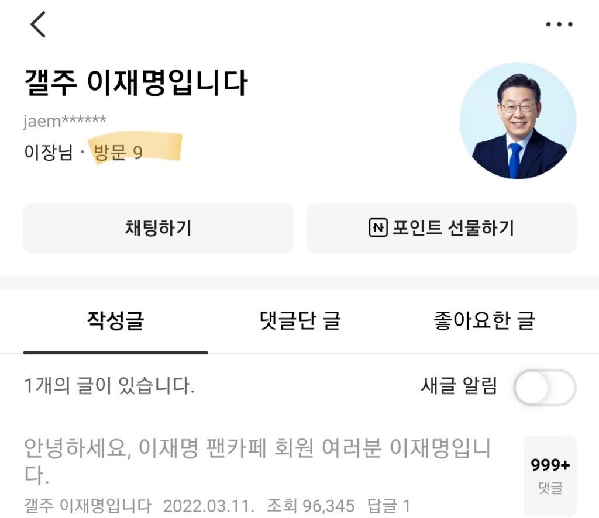Select the 작성글 tab
The image size is (599, 518).
(x=115, y=320)
